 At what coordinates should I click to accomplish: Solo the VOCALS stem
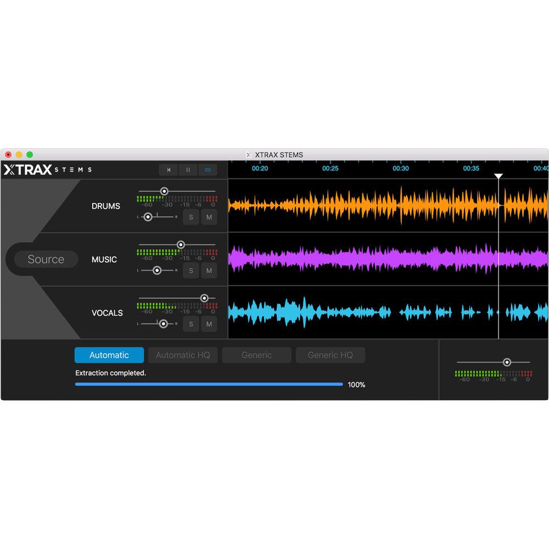click(191, 324)
